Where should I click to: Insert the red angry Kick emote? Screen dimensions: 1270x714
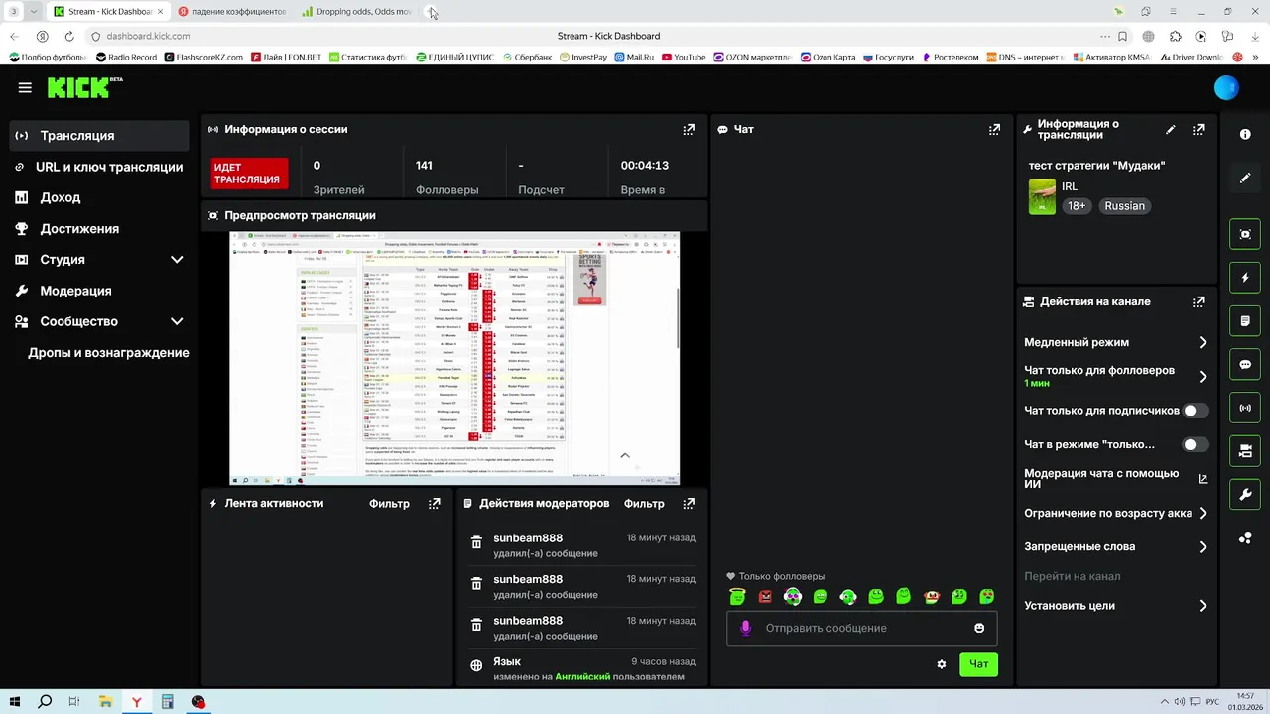pyautogui.click(x=765, y=597)
